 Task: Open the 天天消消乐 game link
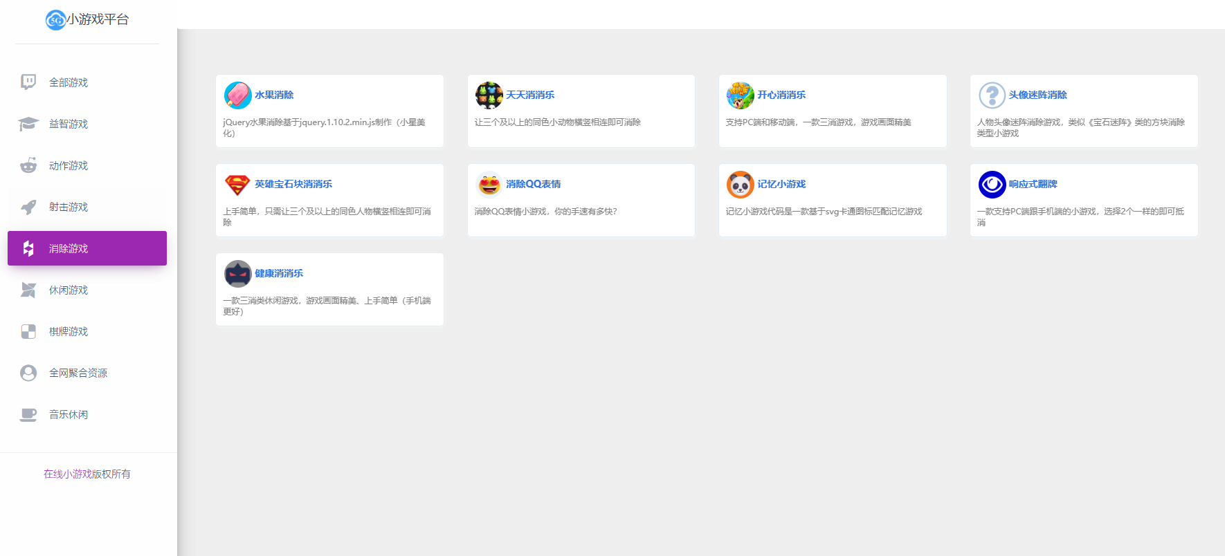(530, 95)
